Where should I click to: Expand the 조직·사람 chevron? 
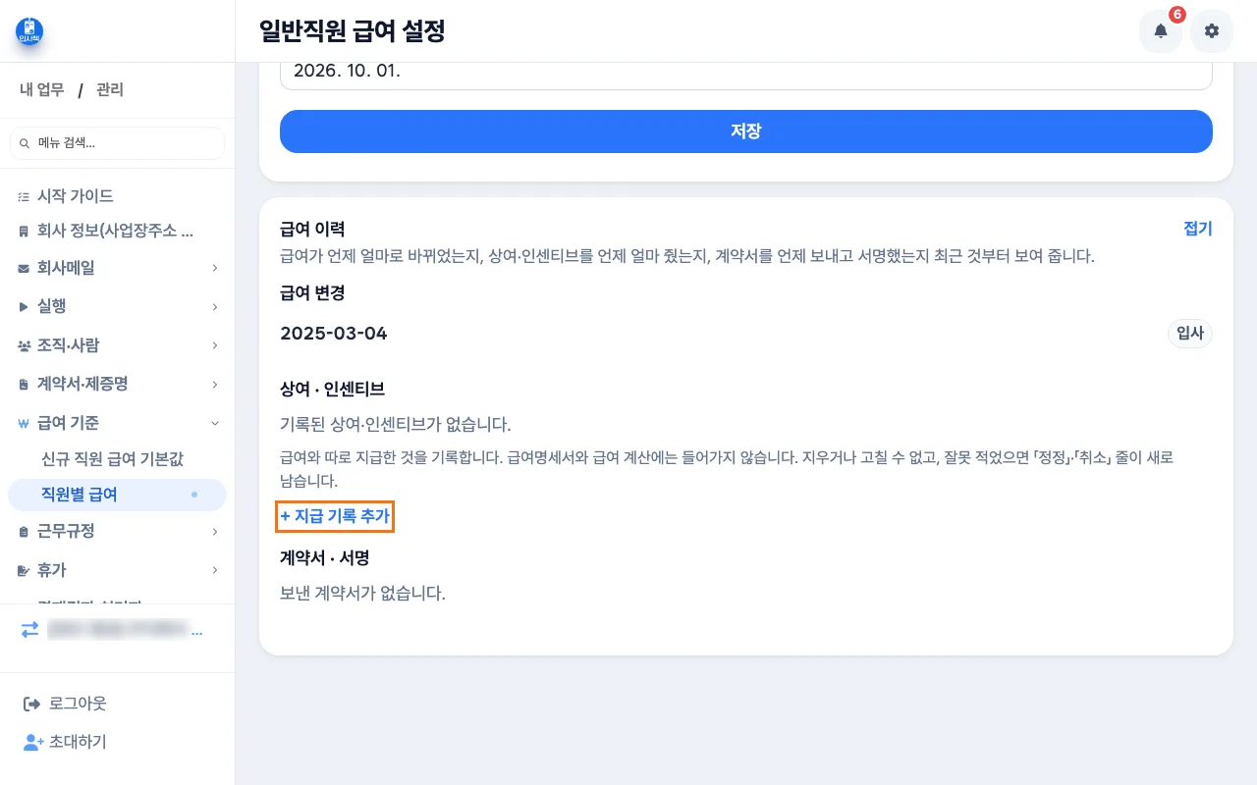pos(214,345)
